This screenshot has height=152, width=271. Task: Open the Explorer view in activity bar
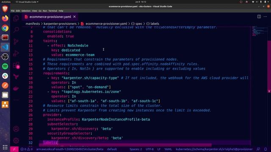(x=16, y=18)
